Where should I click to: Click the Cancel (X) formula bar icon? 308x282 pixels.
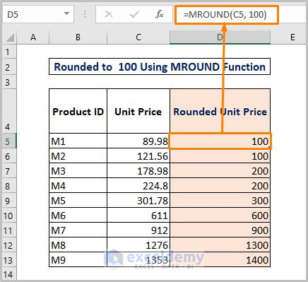click(109, 14)
